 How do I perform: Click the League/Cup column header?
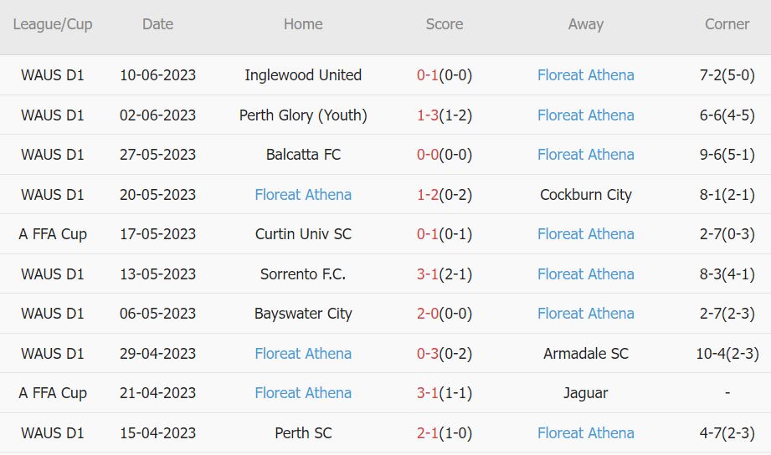(x=53, y=24)
